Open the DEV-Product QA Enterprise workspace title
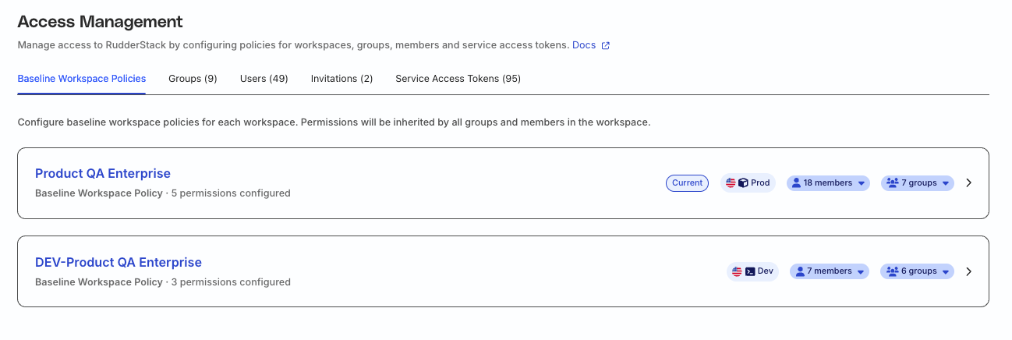Screen dimensions: 1012x340 click(119, 262)
